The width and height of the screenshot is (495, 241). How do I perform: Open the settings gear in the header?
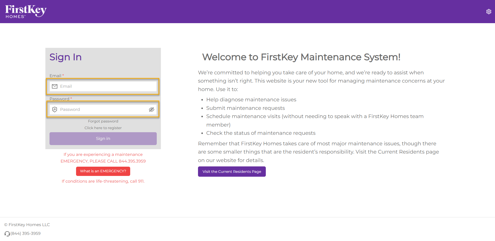pos(489,12)
